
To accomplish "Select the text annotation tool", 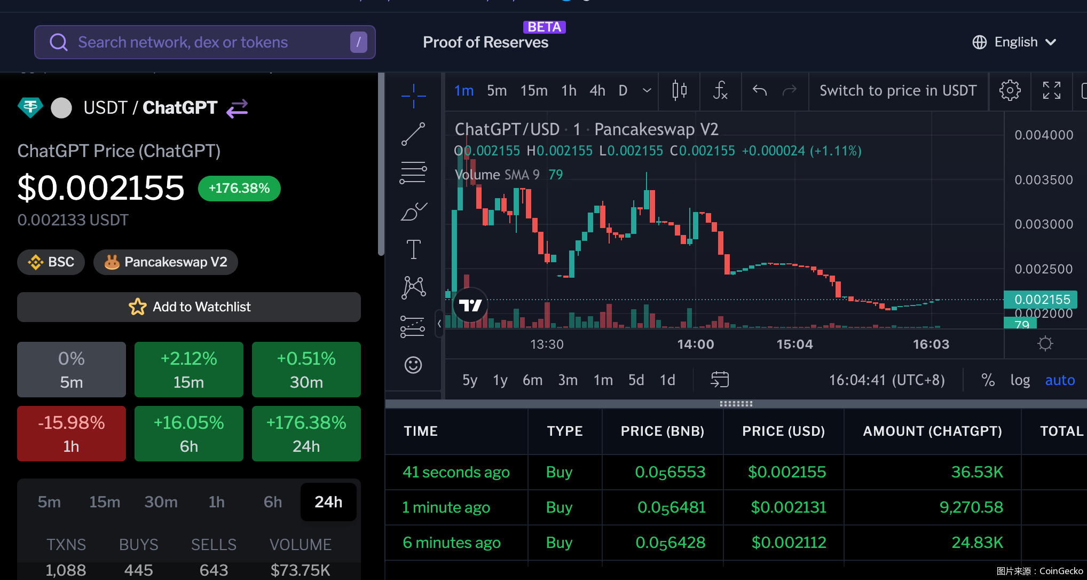I will pos(413,249).
